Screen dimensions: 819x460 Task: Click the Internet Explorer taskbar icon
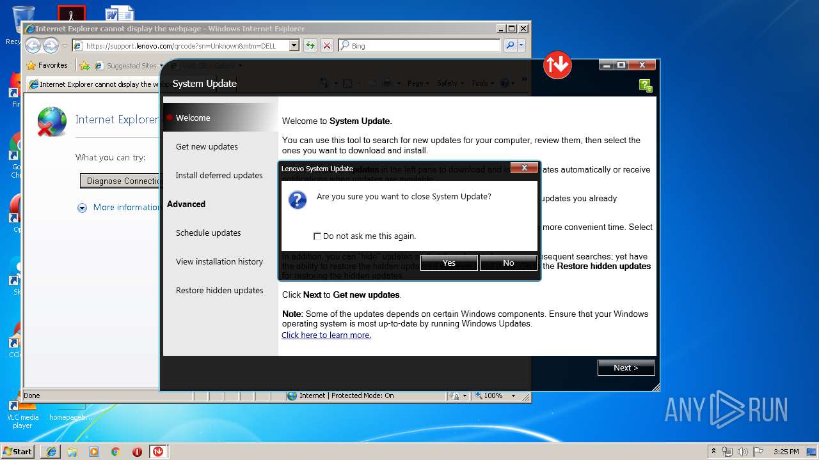pyautogui.click(x=51, y=451)
